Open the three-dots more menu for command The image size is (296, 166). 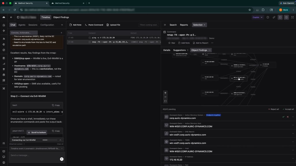click(212, 43)
